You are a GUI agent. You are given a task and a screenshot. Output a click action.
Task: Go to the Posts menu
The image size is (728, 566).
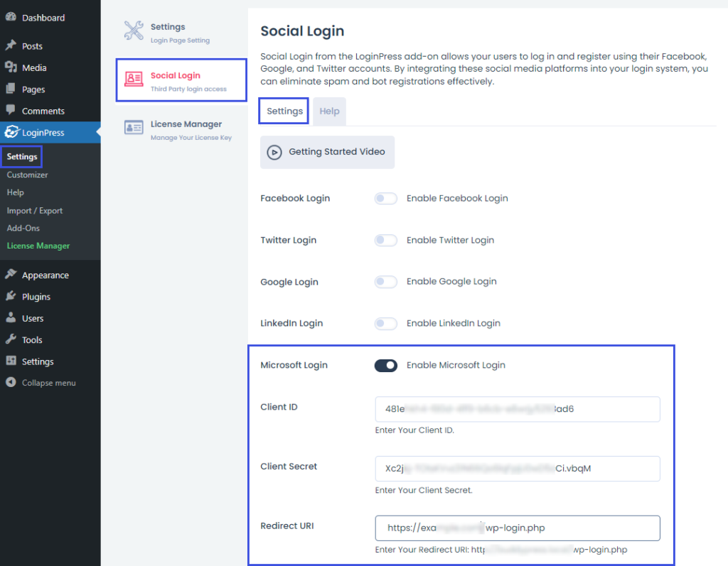(x=50, y=46)
